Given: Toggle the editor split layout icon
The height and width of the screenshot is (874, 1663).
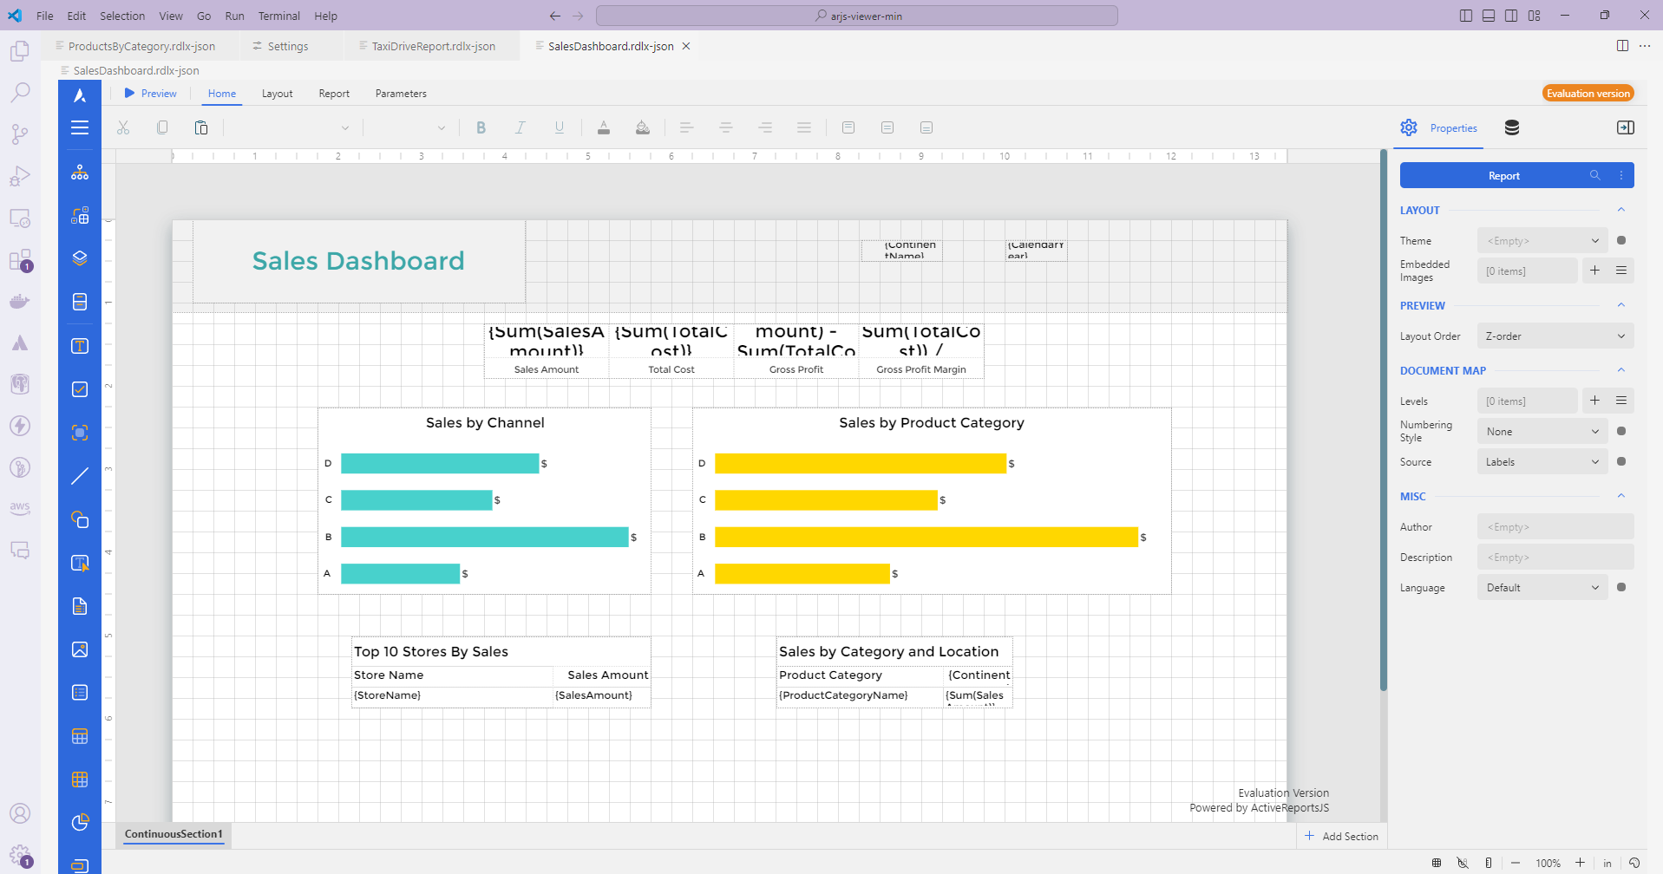Looking at the screenshot, I should [x=1622, y=46].
